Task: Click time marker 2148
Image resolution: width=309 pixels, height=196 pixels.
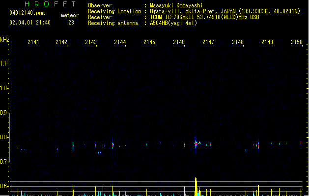Action: 238,42
